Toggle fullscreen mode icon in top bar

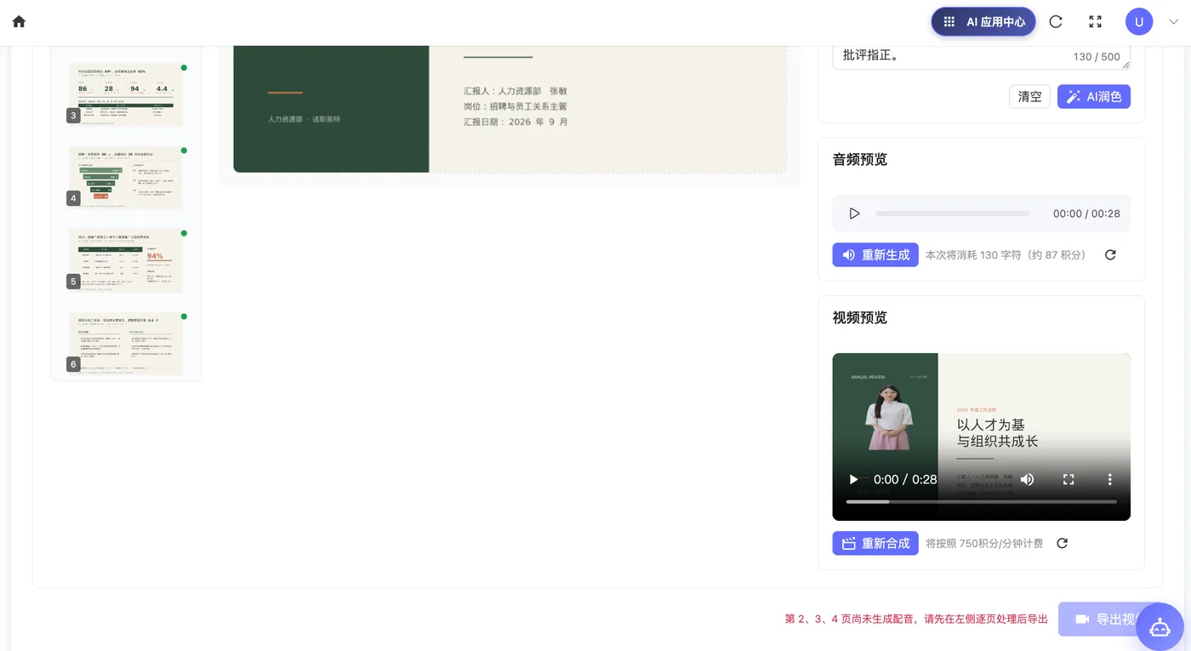coord(1096,22)
